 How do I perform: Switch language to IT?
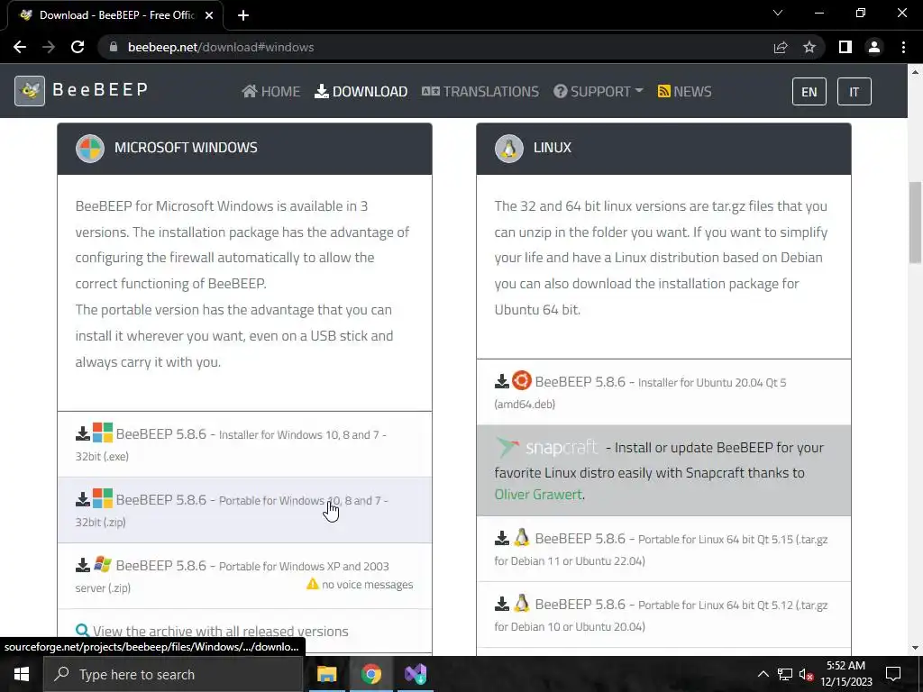click(854, 92)
